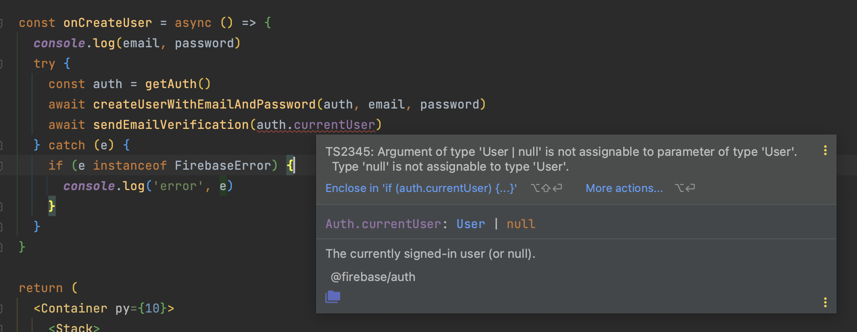Click the @firebase/auth package label
Viewport: 857px width, 332px height.
[x=373, y=277]
